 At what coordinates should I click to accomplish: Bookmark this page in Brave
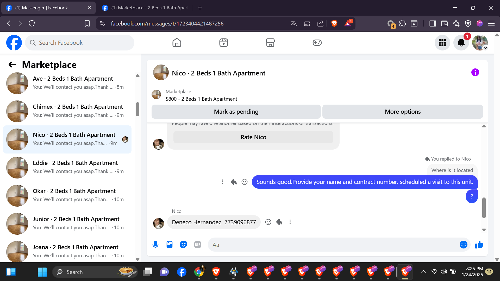pyautogui.click(x=87, y=23)
